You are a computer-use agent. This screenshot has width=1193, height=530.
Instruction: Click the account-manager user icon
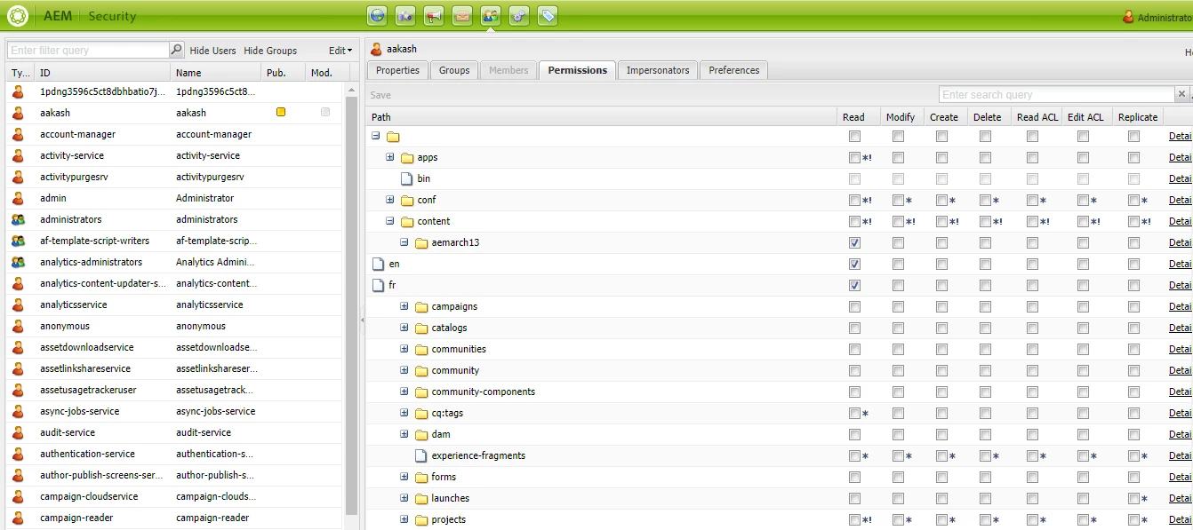click(x=18, y=134)
